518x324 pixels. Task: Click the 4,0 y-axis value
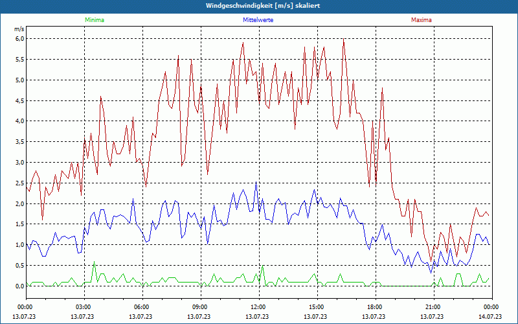coord(20,121)
